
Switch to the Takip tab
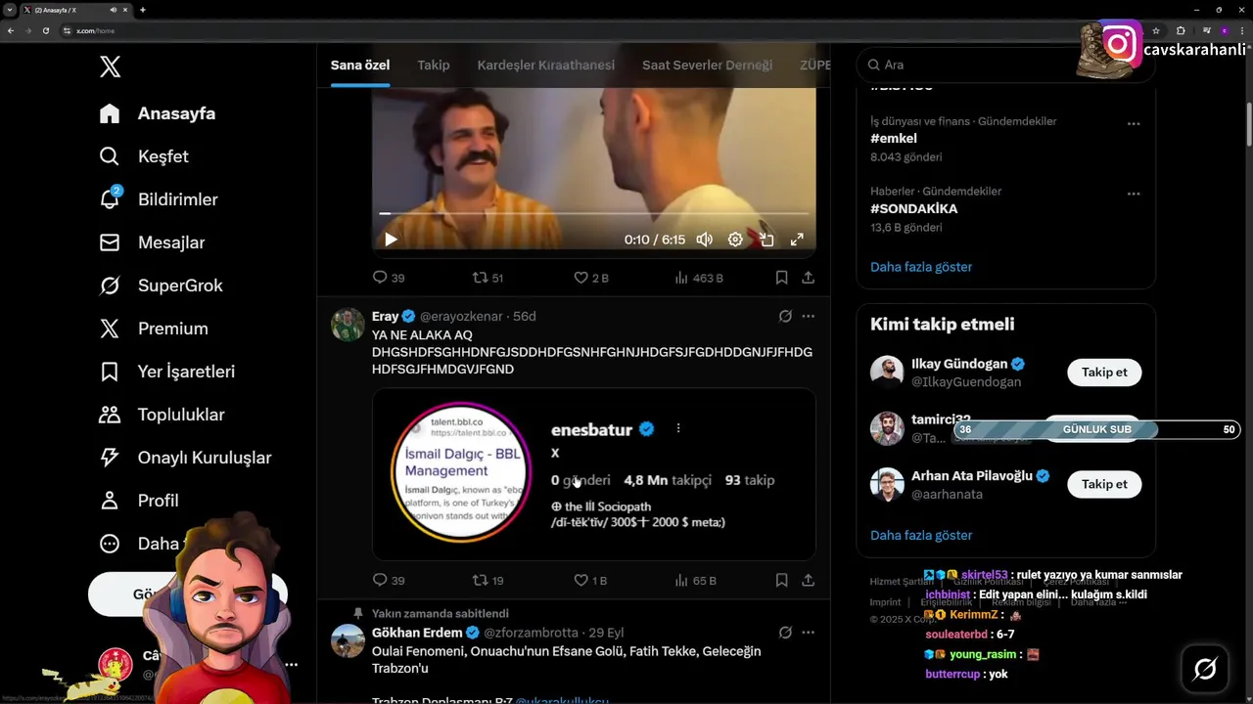(x=434, y=65)
